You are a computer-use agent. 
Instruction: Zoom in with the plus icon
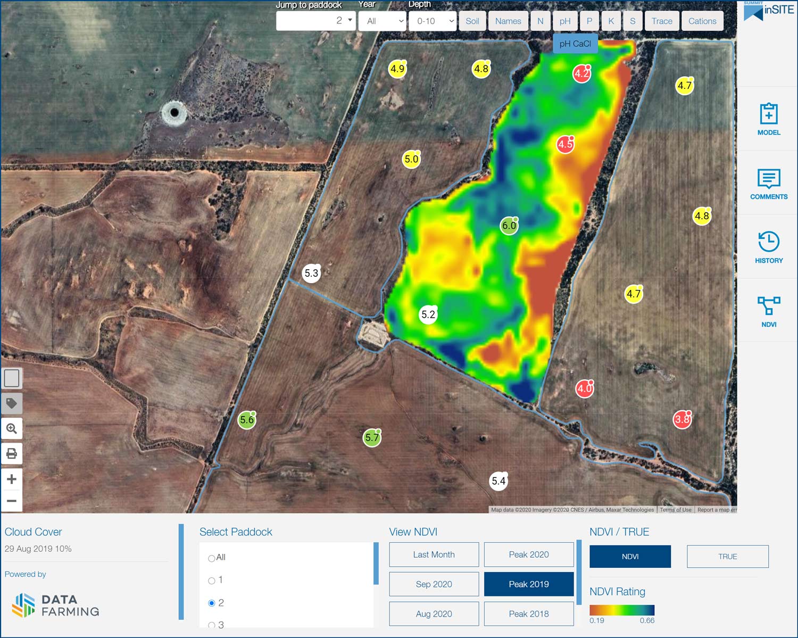pyautogui.click(x=12, y=479)
